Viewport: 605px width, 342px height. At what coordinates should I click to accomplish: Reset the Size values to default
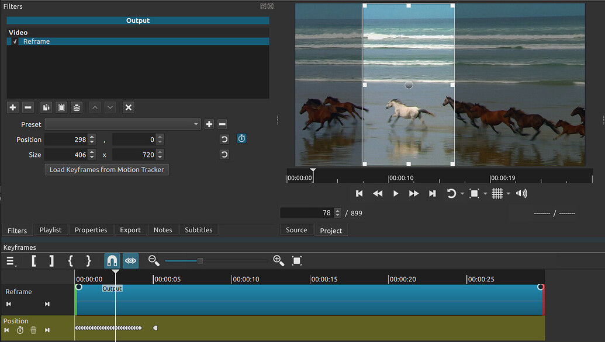point(224,155)
